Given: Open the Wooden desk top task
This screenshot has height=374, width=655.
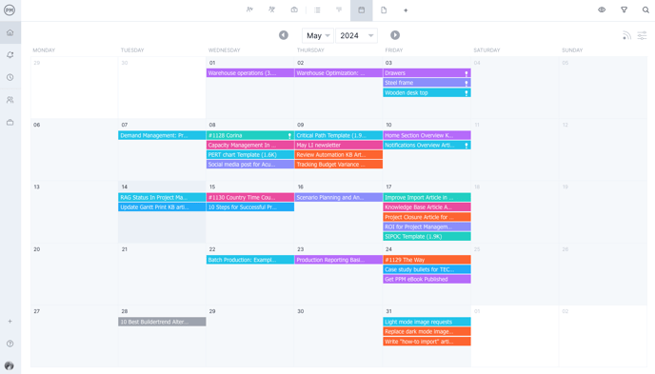Looking at the screenshot, I should [427, 92].
